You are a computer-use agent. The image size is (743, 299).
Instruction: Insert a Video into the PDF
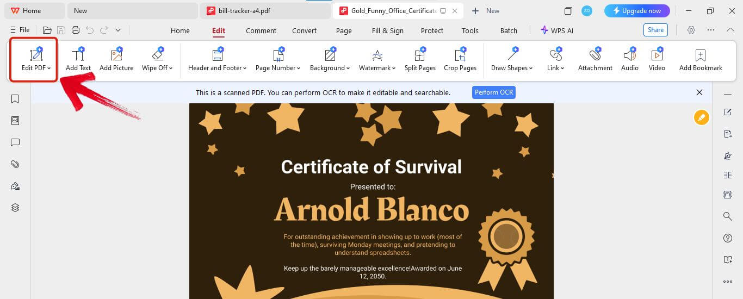pos(657,59)
